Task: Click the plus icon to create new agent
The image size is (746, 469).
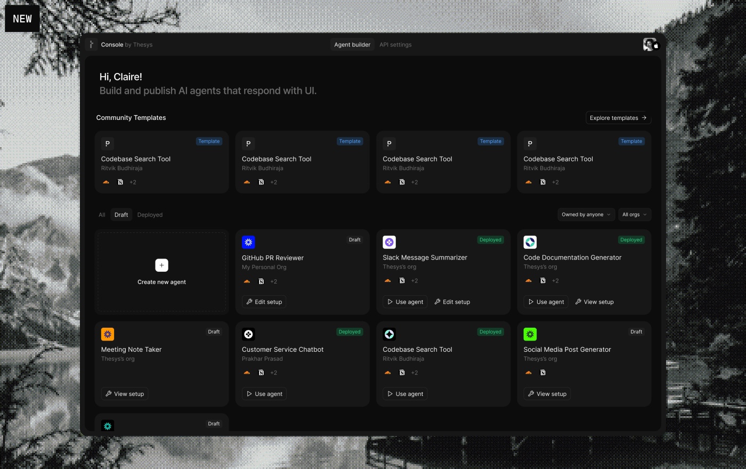Action: (x=161, y=265)
